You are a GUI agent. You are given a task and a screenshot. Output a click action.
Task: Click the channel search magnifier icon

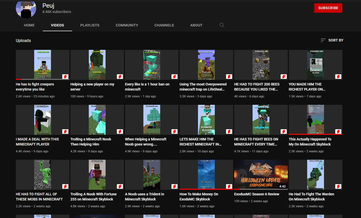coord(222,25)
